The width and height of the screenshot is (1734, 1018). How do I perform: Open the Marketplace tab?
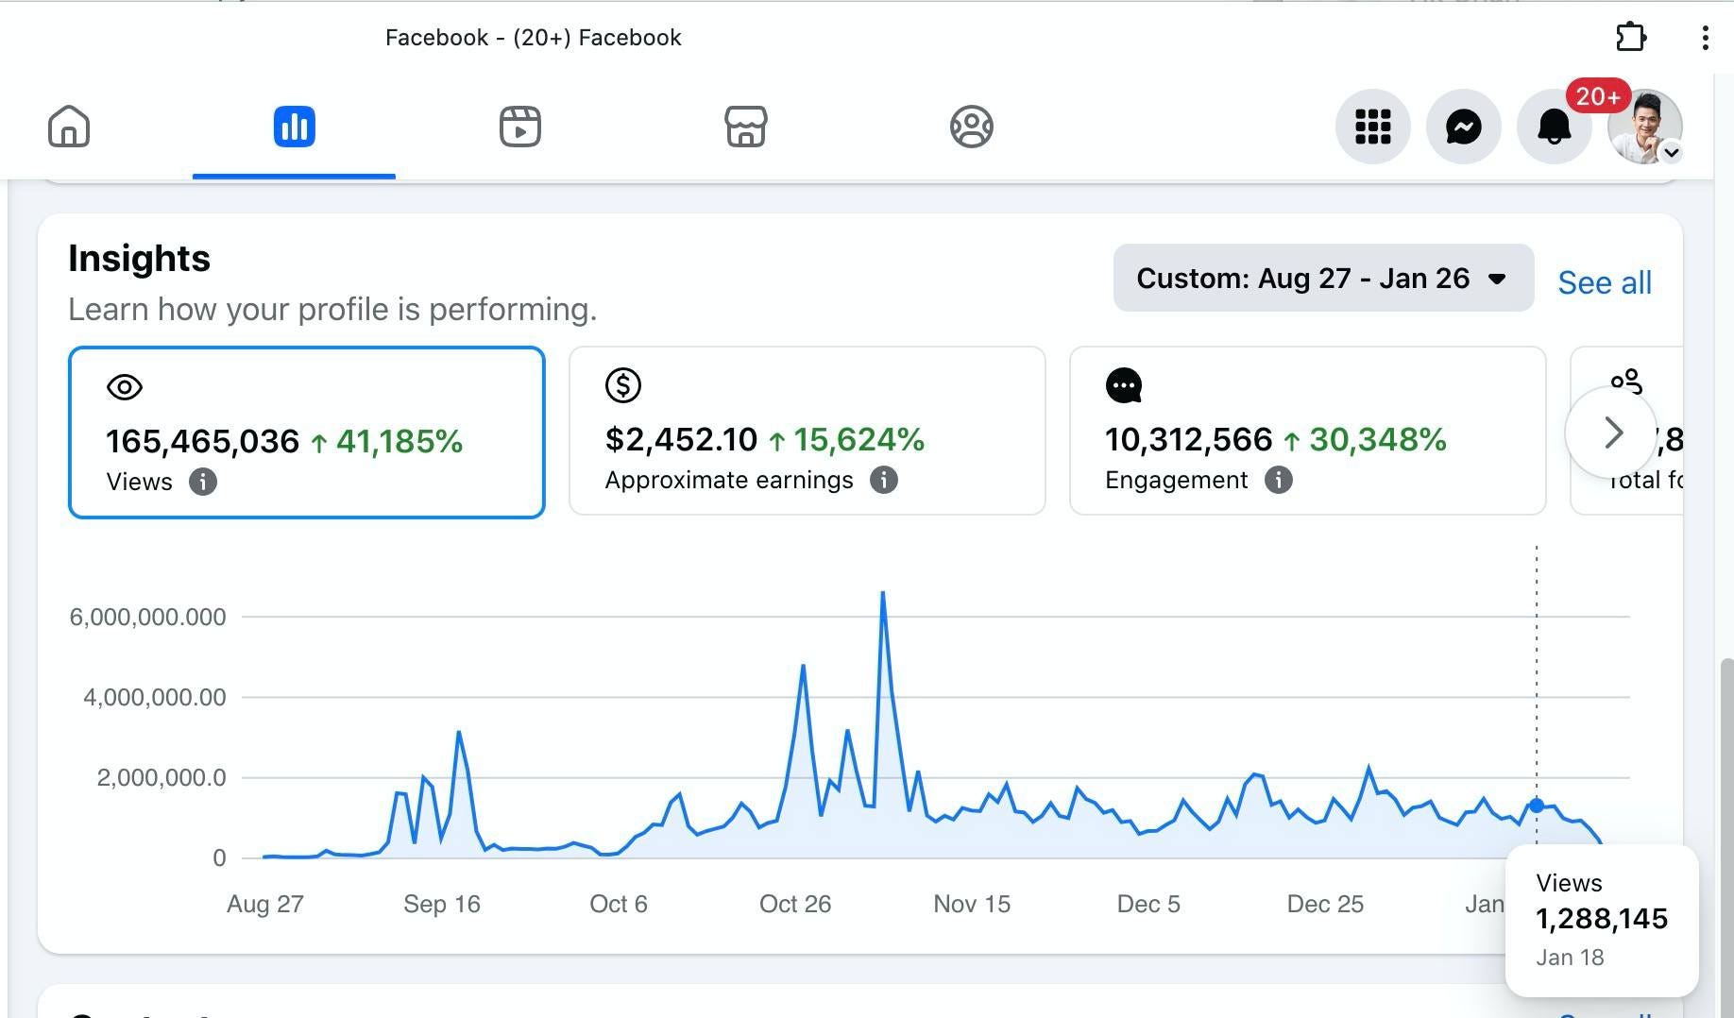coord(745,127)
